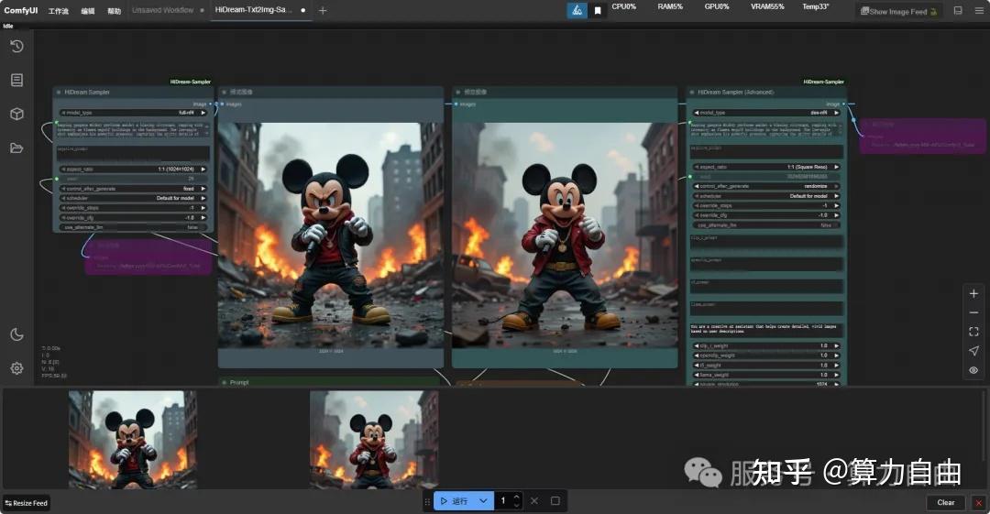Expand the run button dropdown arrow

[483, 501]
